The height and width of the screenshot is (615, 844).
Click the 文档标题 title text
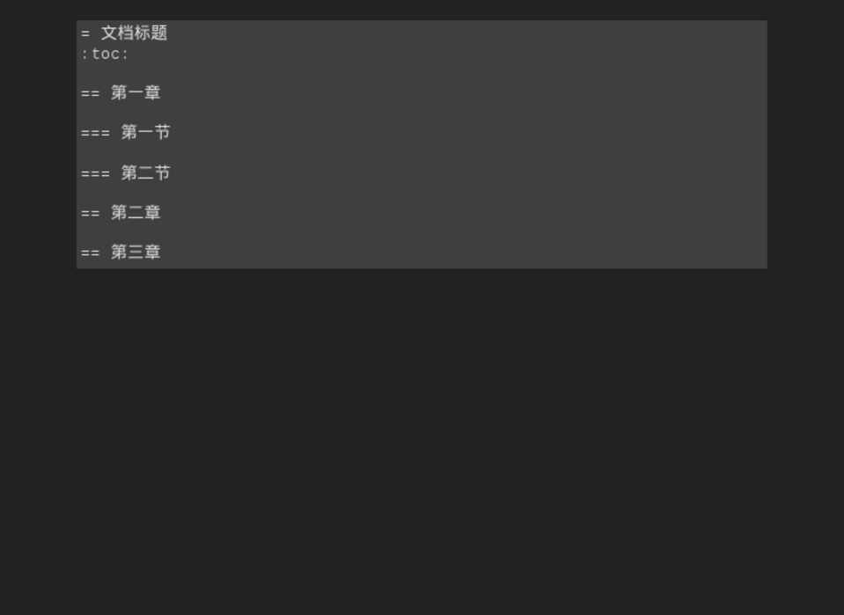[134, 33]
